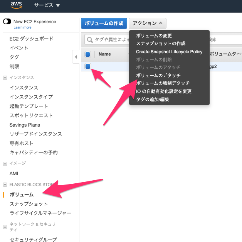Collapse the インスタンス section
Image resolution: width=242 pixels, height=242 pixels.
(5, 78)
